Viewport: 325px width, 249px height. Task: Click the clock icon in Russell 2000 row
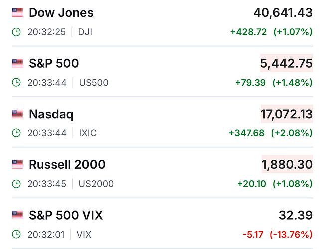[x=16, y=184]
